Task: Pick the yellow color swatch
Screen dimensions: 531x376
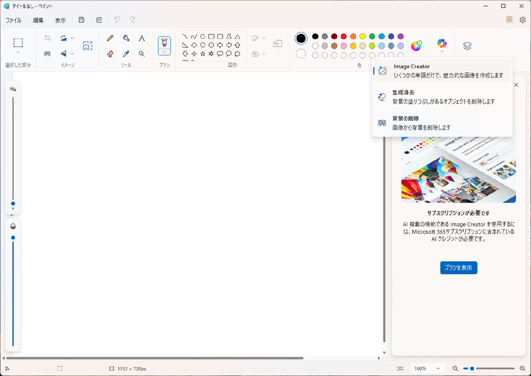Action: (362, 37)
